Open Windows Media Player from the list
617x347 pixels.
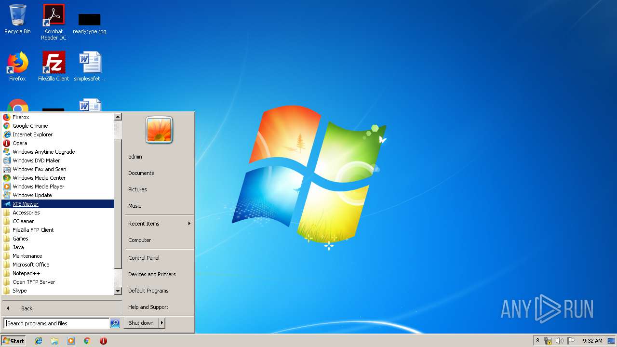58,187
